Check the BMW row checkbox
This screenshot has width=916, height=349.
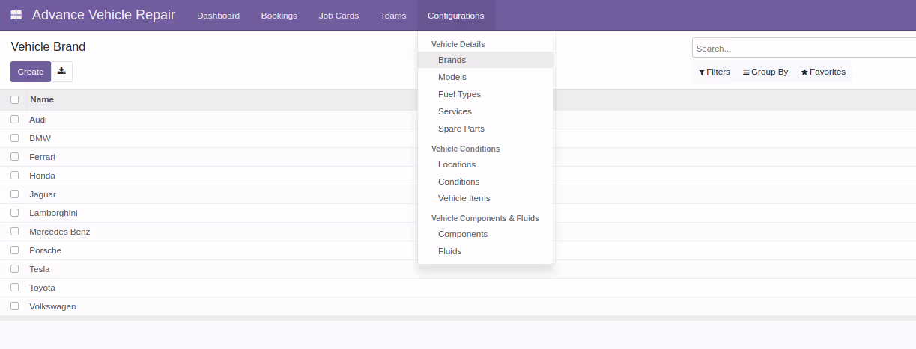coord(14,138)
